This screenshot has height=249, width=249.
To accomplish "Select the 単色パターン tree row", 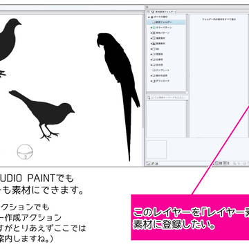I will click(166, 33).
